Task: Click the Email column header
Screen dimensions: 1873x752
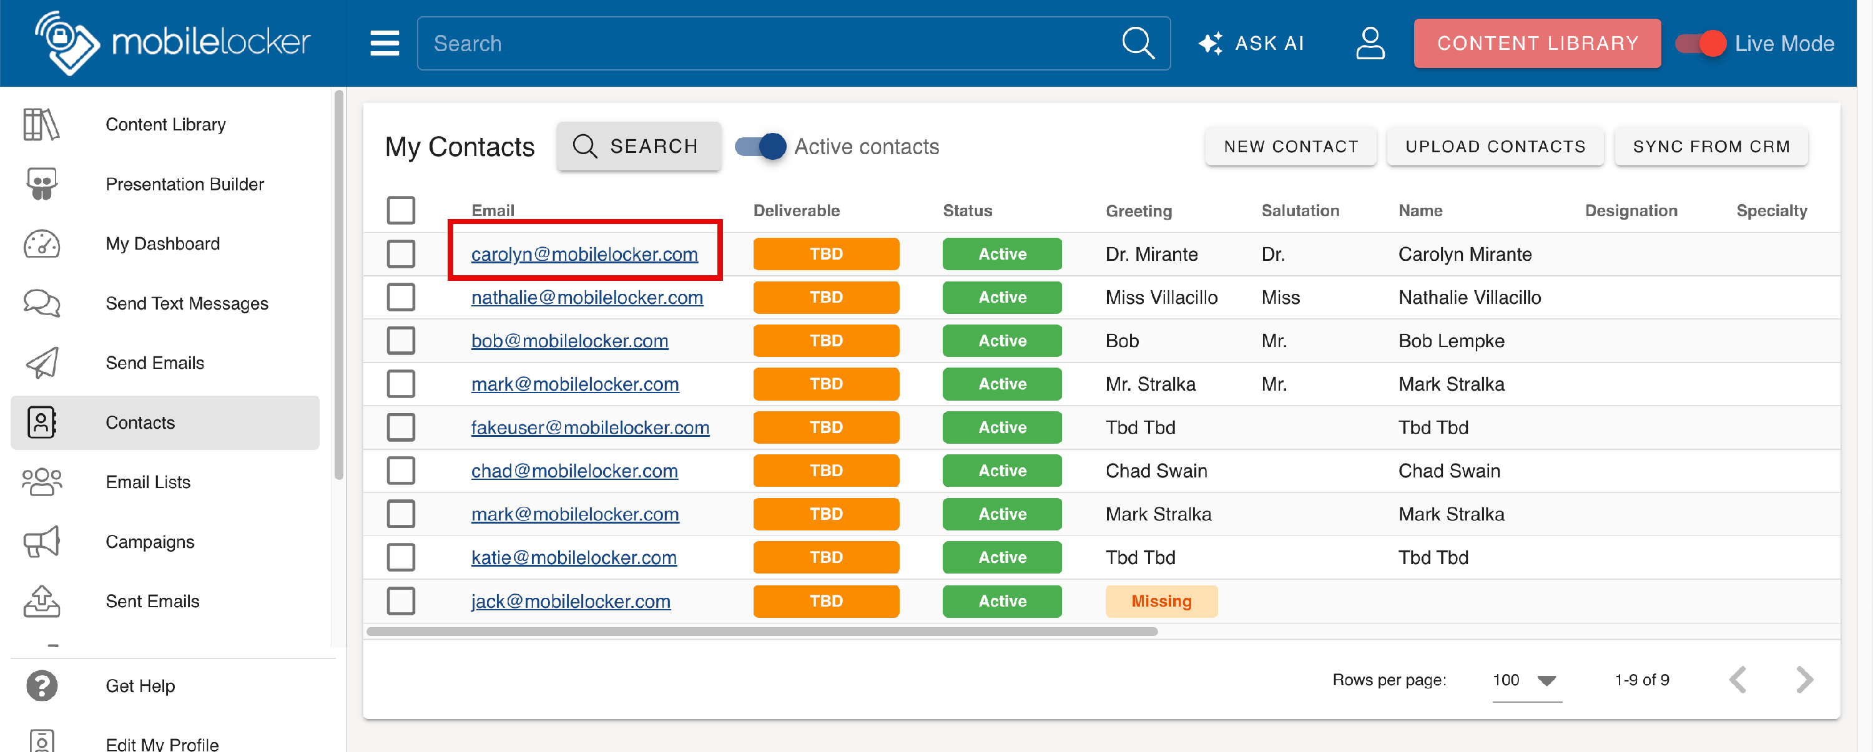Action: pyautogui.click(x=492, y=211)
